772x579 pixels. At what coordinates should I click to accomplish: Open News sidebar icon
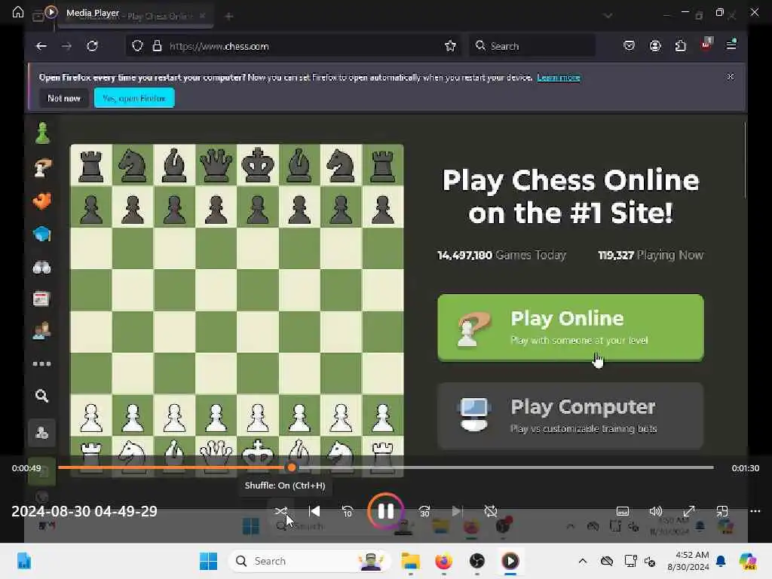coord(41,299)
